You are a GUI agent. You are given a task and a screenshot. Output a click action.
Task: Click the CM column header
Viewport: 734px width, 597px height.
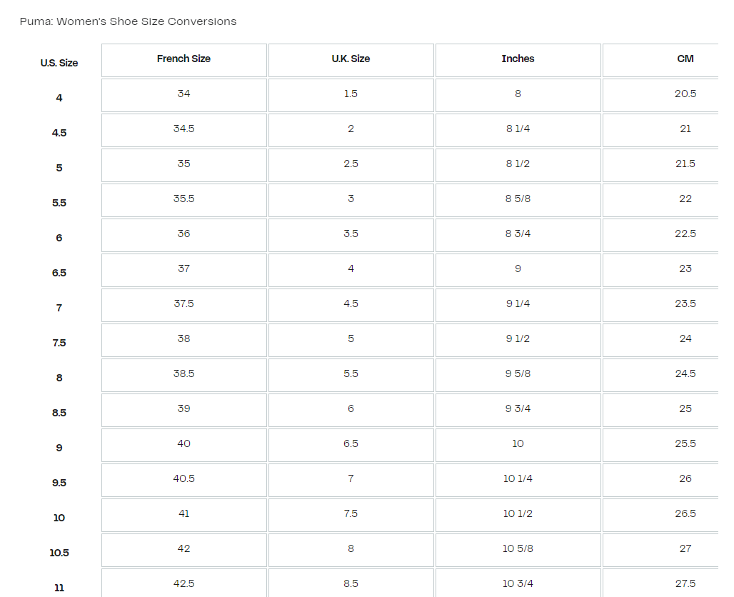click(685, 59)
